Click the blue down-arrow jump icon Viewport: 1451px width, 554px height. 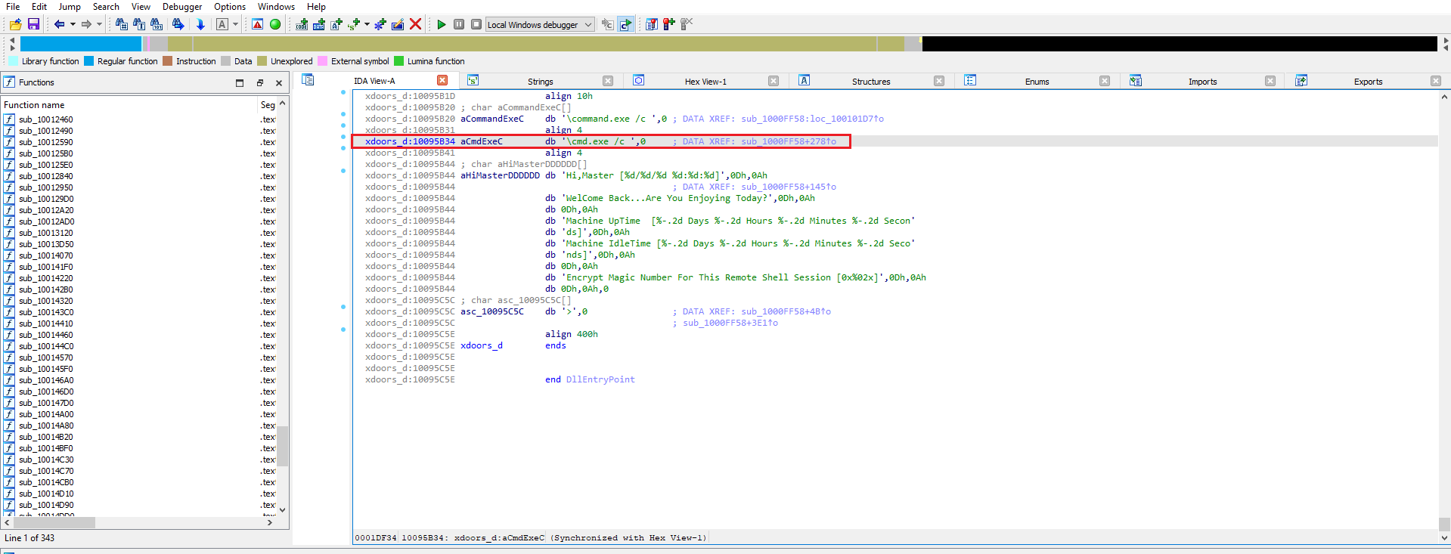pos(200,24)
